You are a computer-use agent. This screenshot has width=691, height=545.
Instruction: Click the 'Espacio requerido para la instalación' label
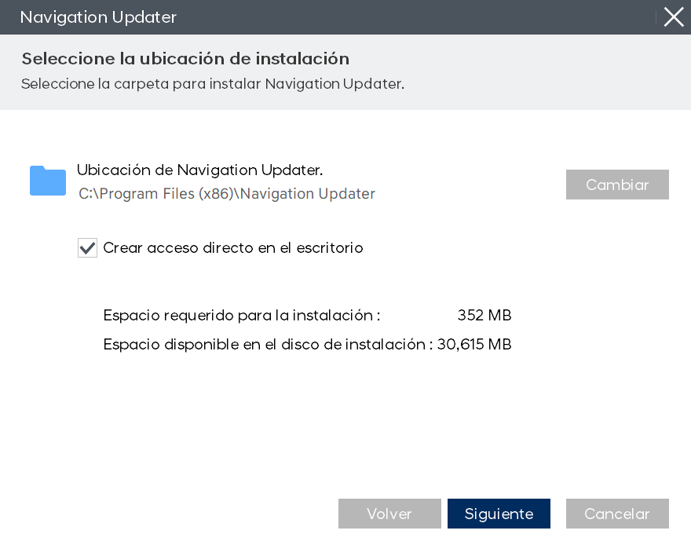click(x=242, y=316)
